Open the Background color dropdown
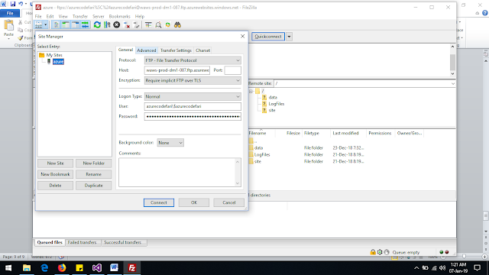This screenshot has height=275, width=489. pyautogui.click(x=170, y=143)
